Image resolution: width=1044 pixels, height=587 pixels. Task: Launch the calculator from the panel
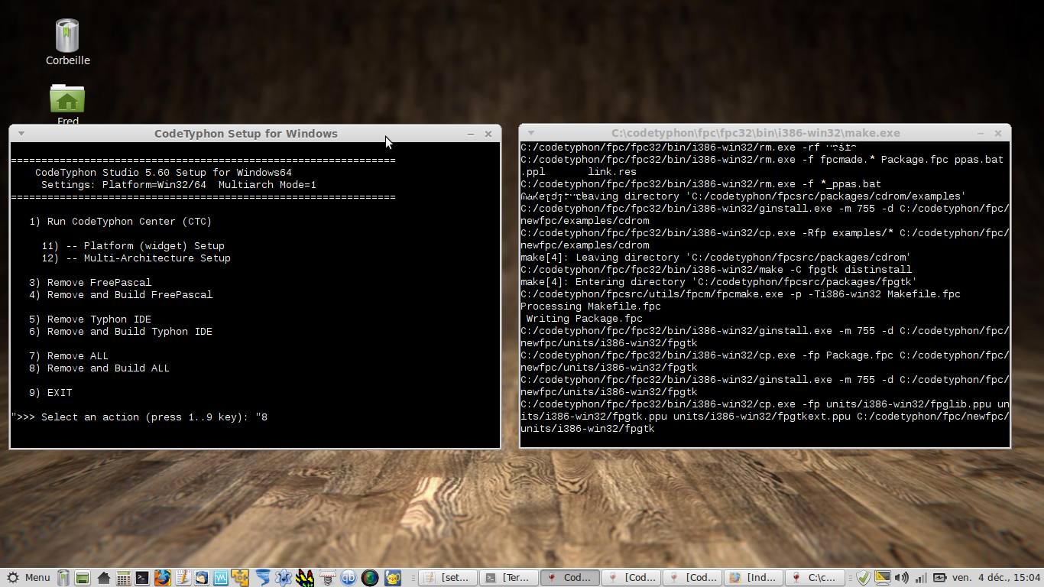click(x=123, y=578)
